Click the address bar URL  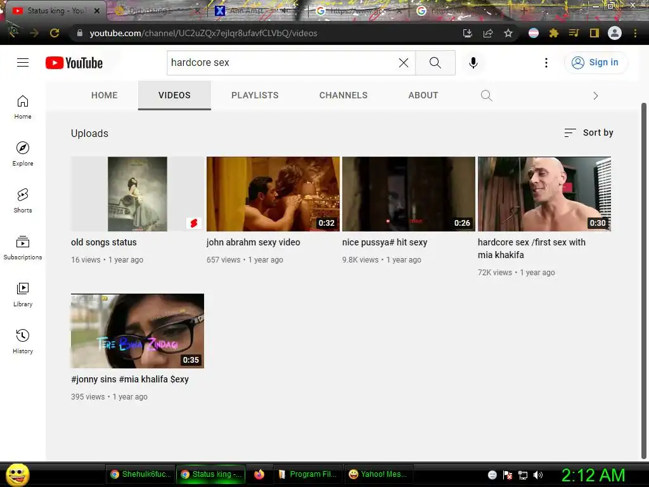(203, 33)
